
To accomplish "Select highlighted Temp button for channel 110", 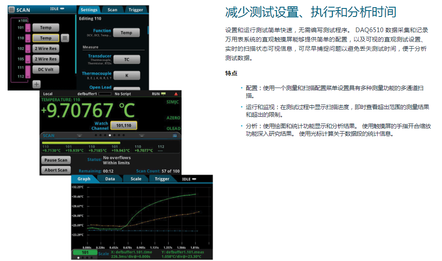I will 46,38.
